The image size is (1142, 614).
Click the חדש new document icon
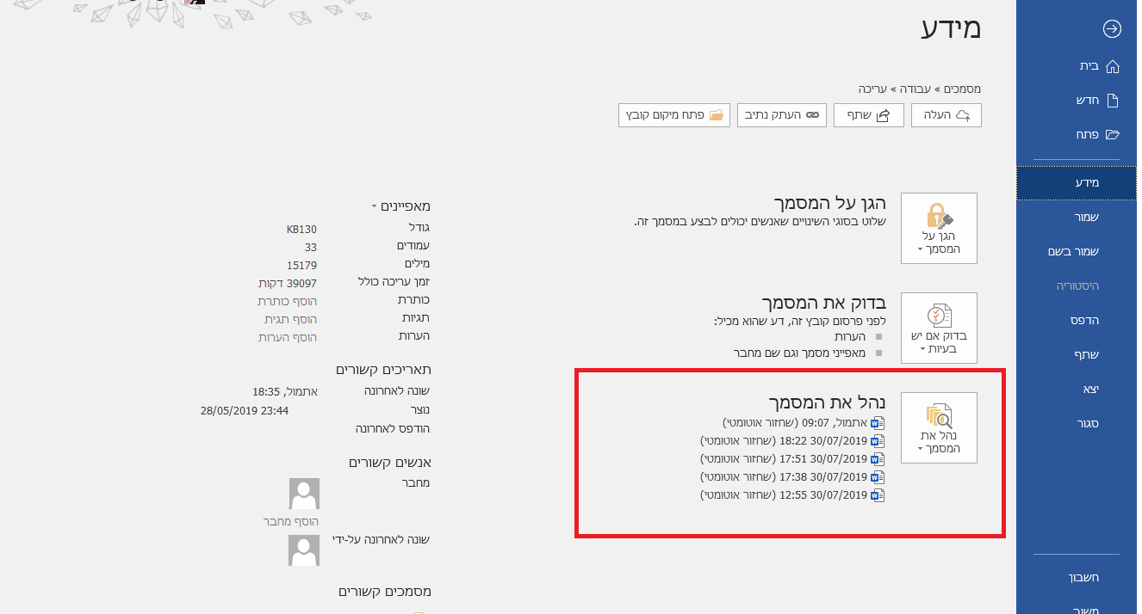tap(1114, 100)
